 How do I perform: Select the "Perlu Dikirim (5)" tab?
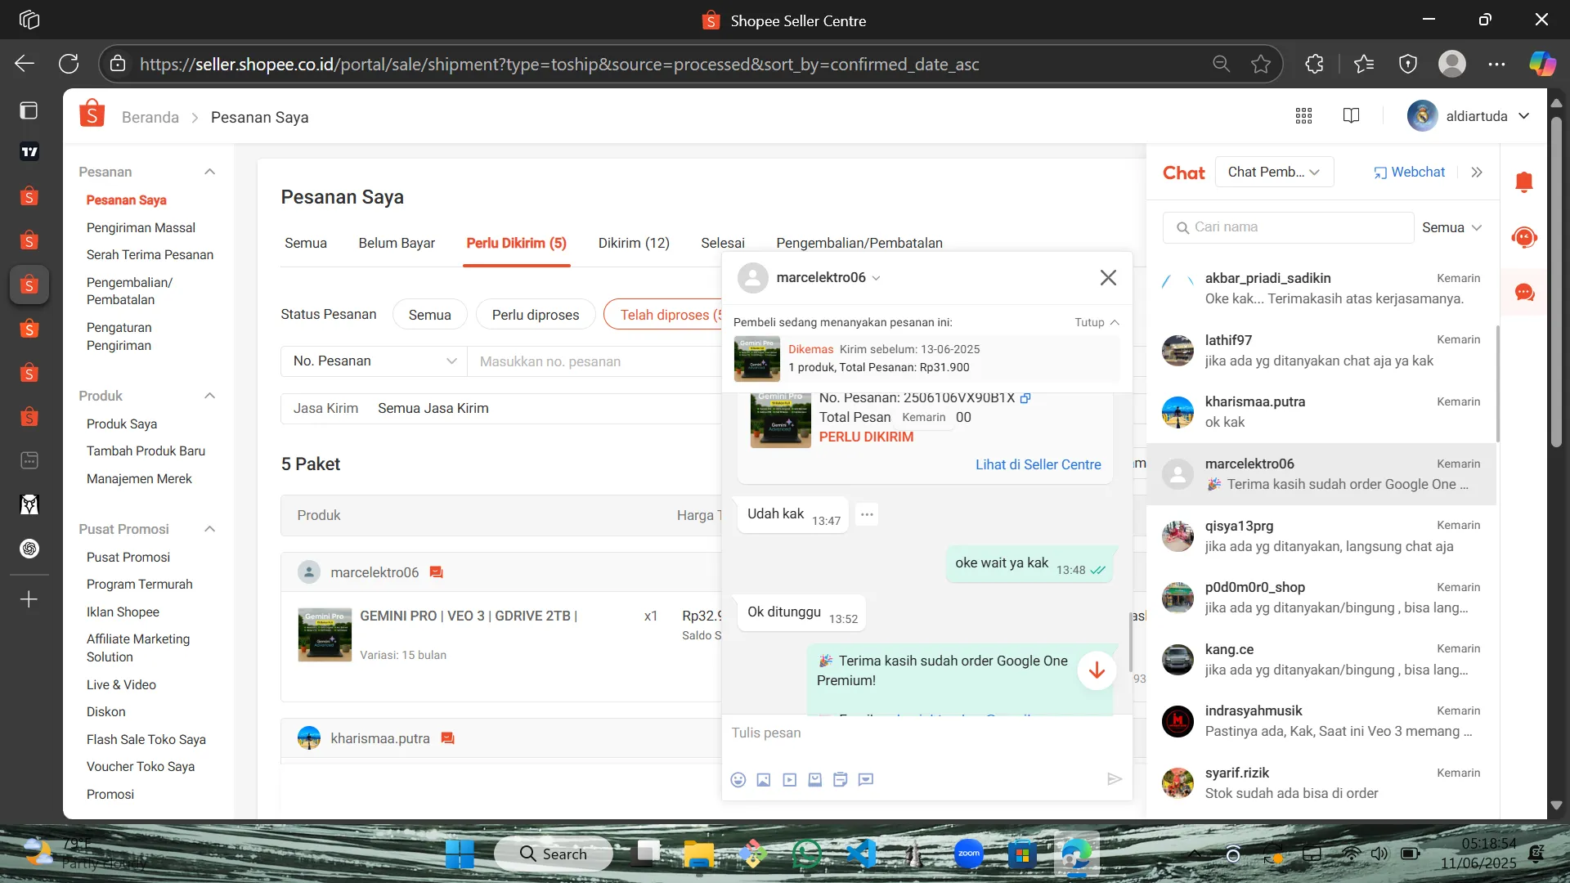517,243
